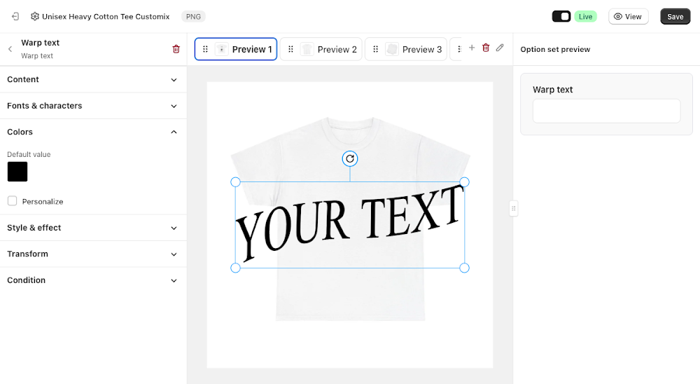Click the rotate handle above text box
This screenshot has width=700, height=384.
(x=350, y=158)
